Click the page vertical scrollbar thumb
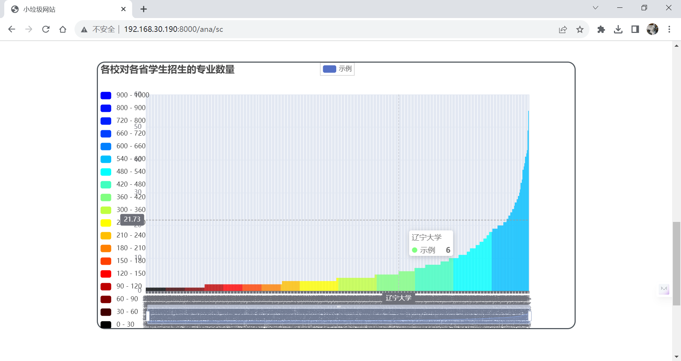The image size is (681, 361). pyautogui.click(x=676, y=263)
